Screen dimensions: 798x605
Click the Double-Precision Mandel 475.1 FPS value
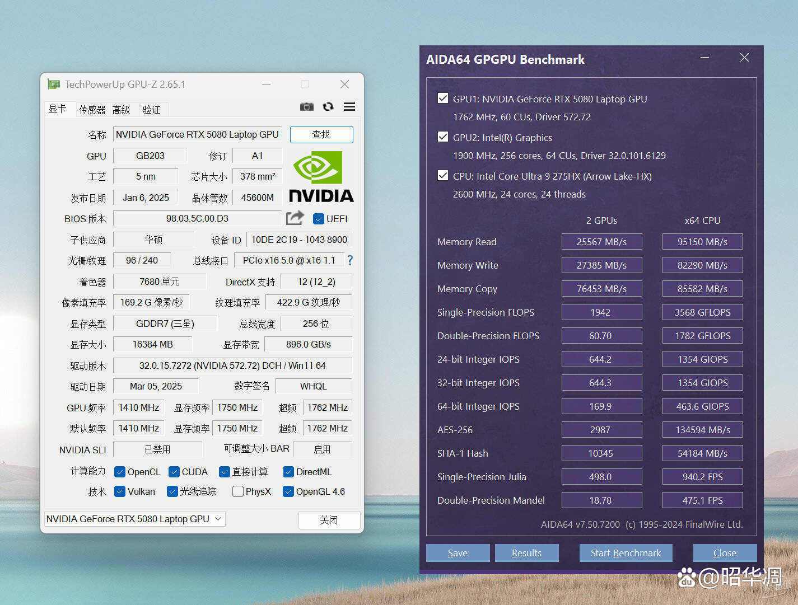[702, 500]
